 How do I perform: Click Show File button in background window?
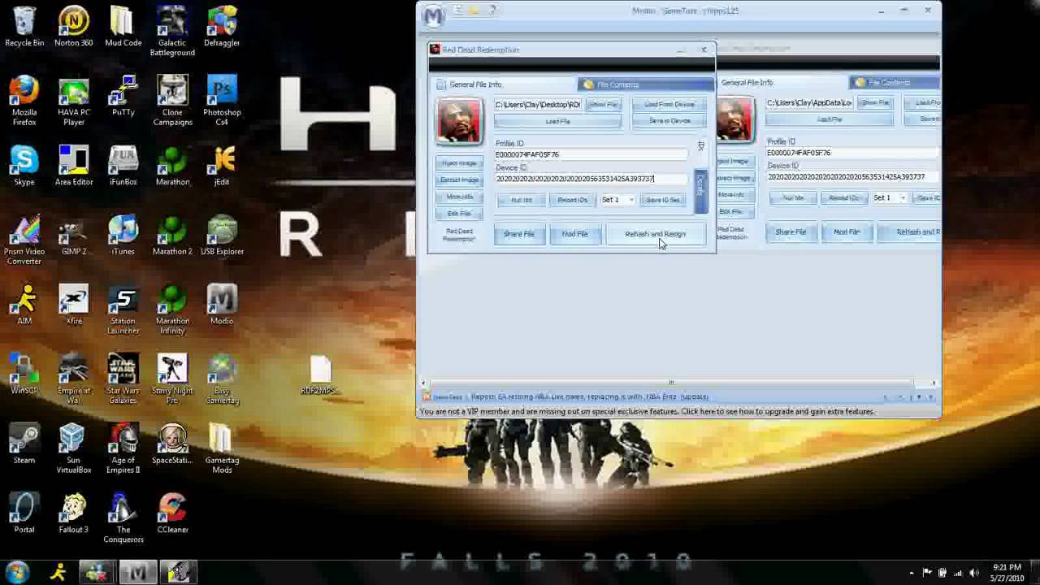click(875, 103)
